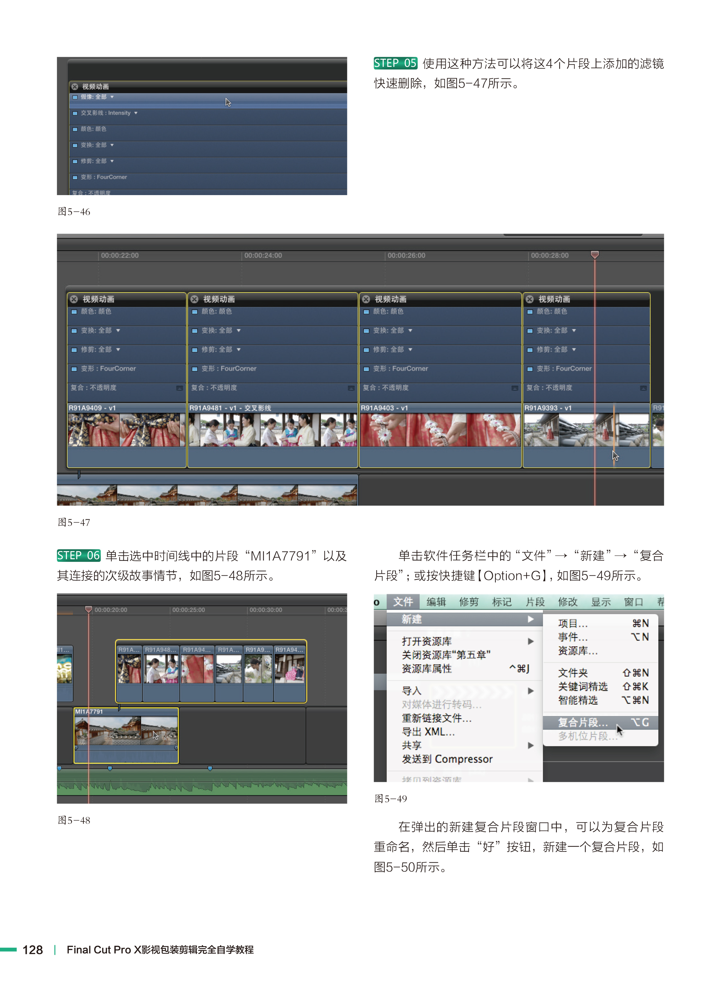The image size is (721, 987).
Task: Toggle the 交叉影线 : Intensity effect checkbox
Action: coord(75,113)
